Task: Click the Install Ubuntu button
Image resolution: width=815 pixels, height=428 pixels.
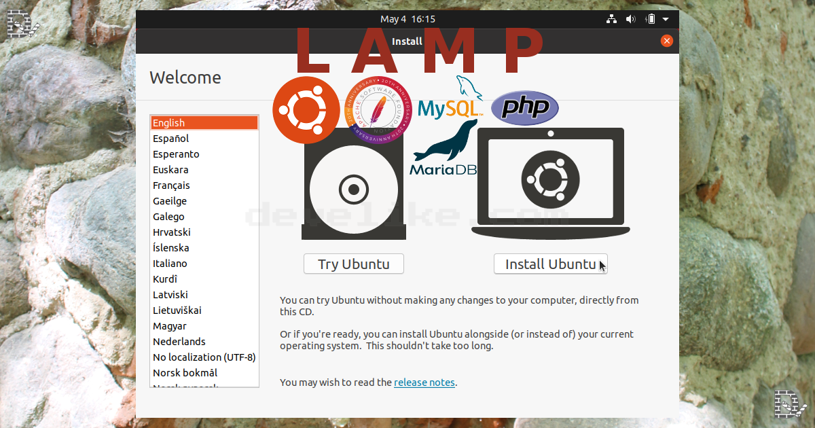Action: [x=550, y=264]
